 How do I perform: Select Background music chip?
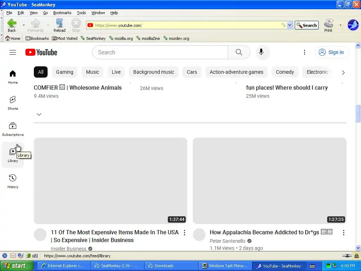[x=154, y=72]
